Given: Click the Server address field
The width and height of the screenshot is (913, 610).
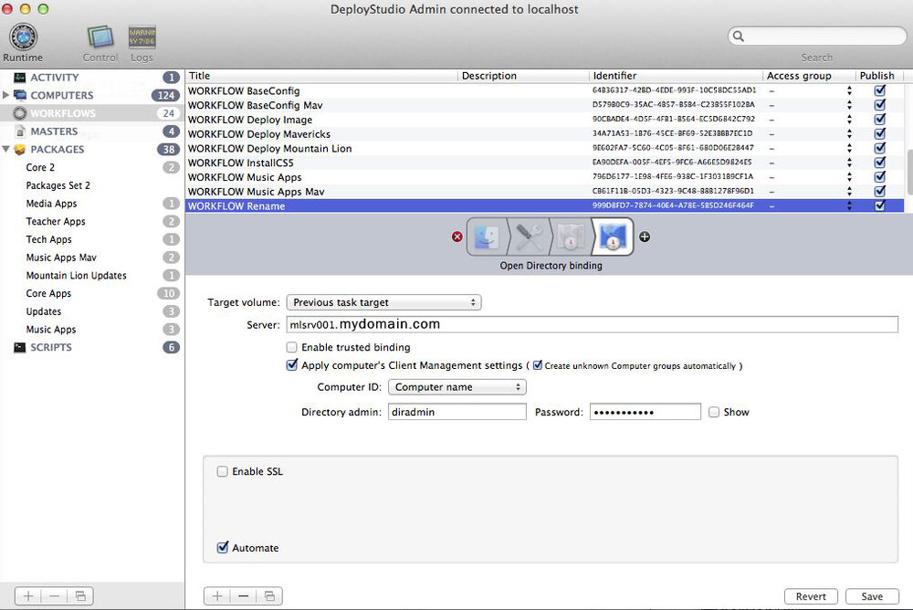Looking at the screenshot, I should coord(592,324).
